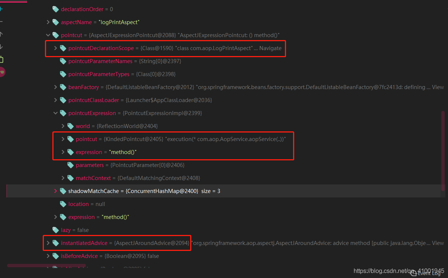Collapse the pointcutExpression node
Screen dimensions: 448x278
pos(55,113)
